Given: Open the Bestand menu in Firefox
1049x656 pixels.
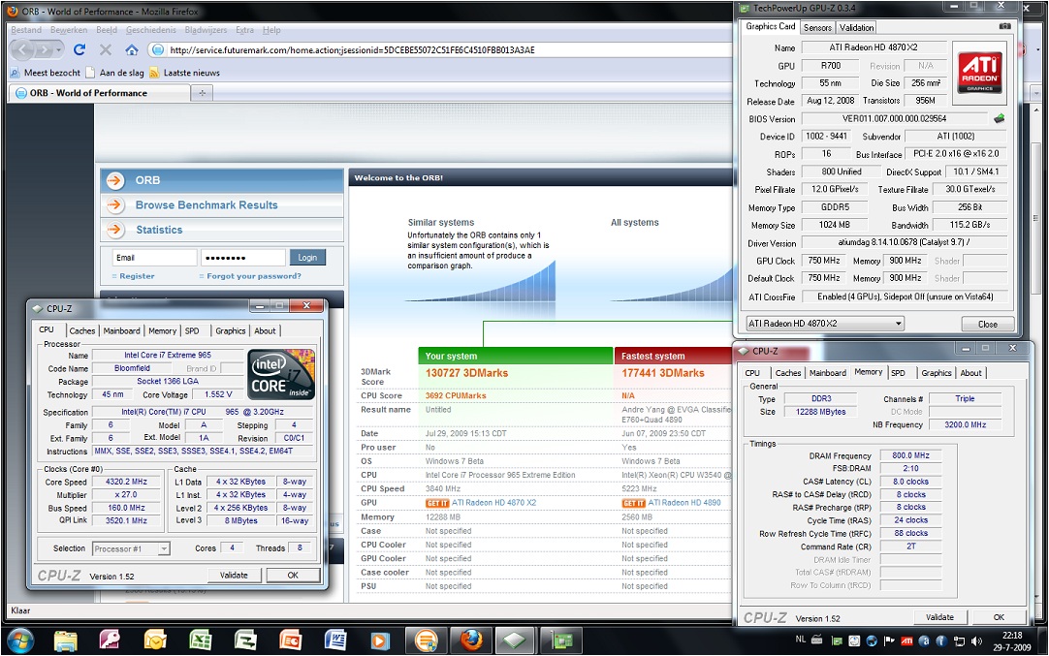Looking at the screenshot, I should (26, 30).
